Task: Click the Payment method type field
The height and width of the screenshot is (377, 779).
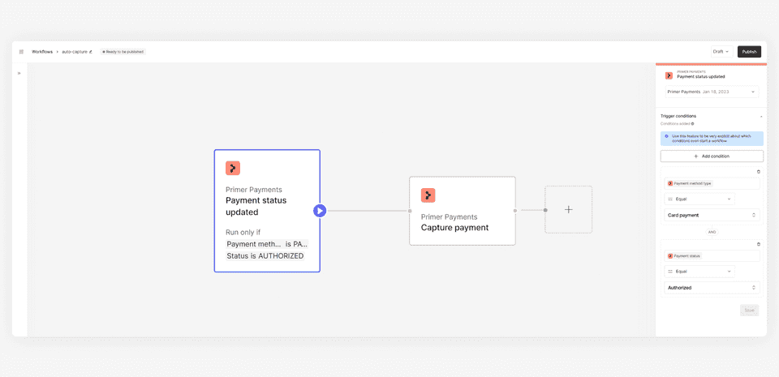Action: [x=712, y=183]
